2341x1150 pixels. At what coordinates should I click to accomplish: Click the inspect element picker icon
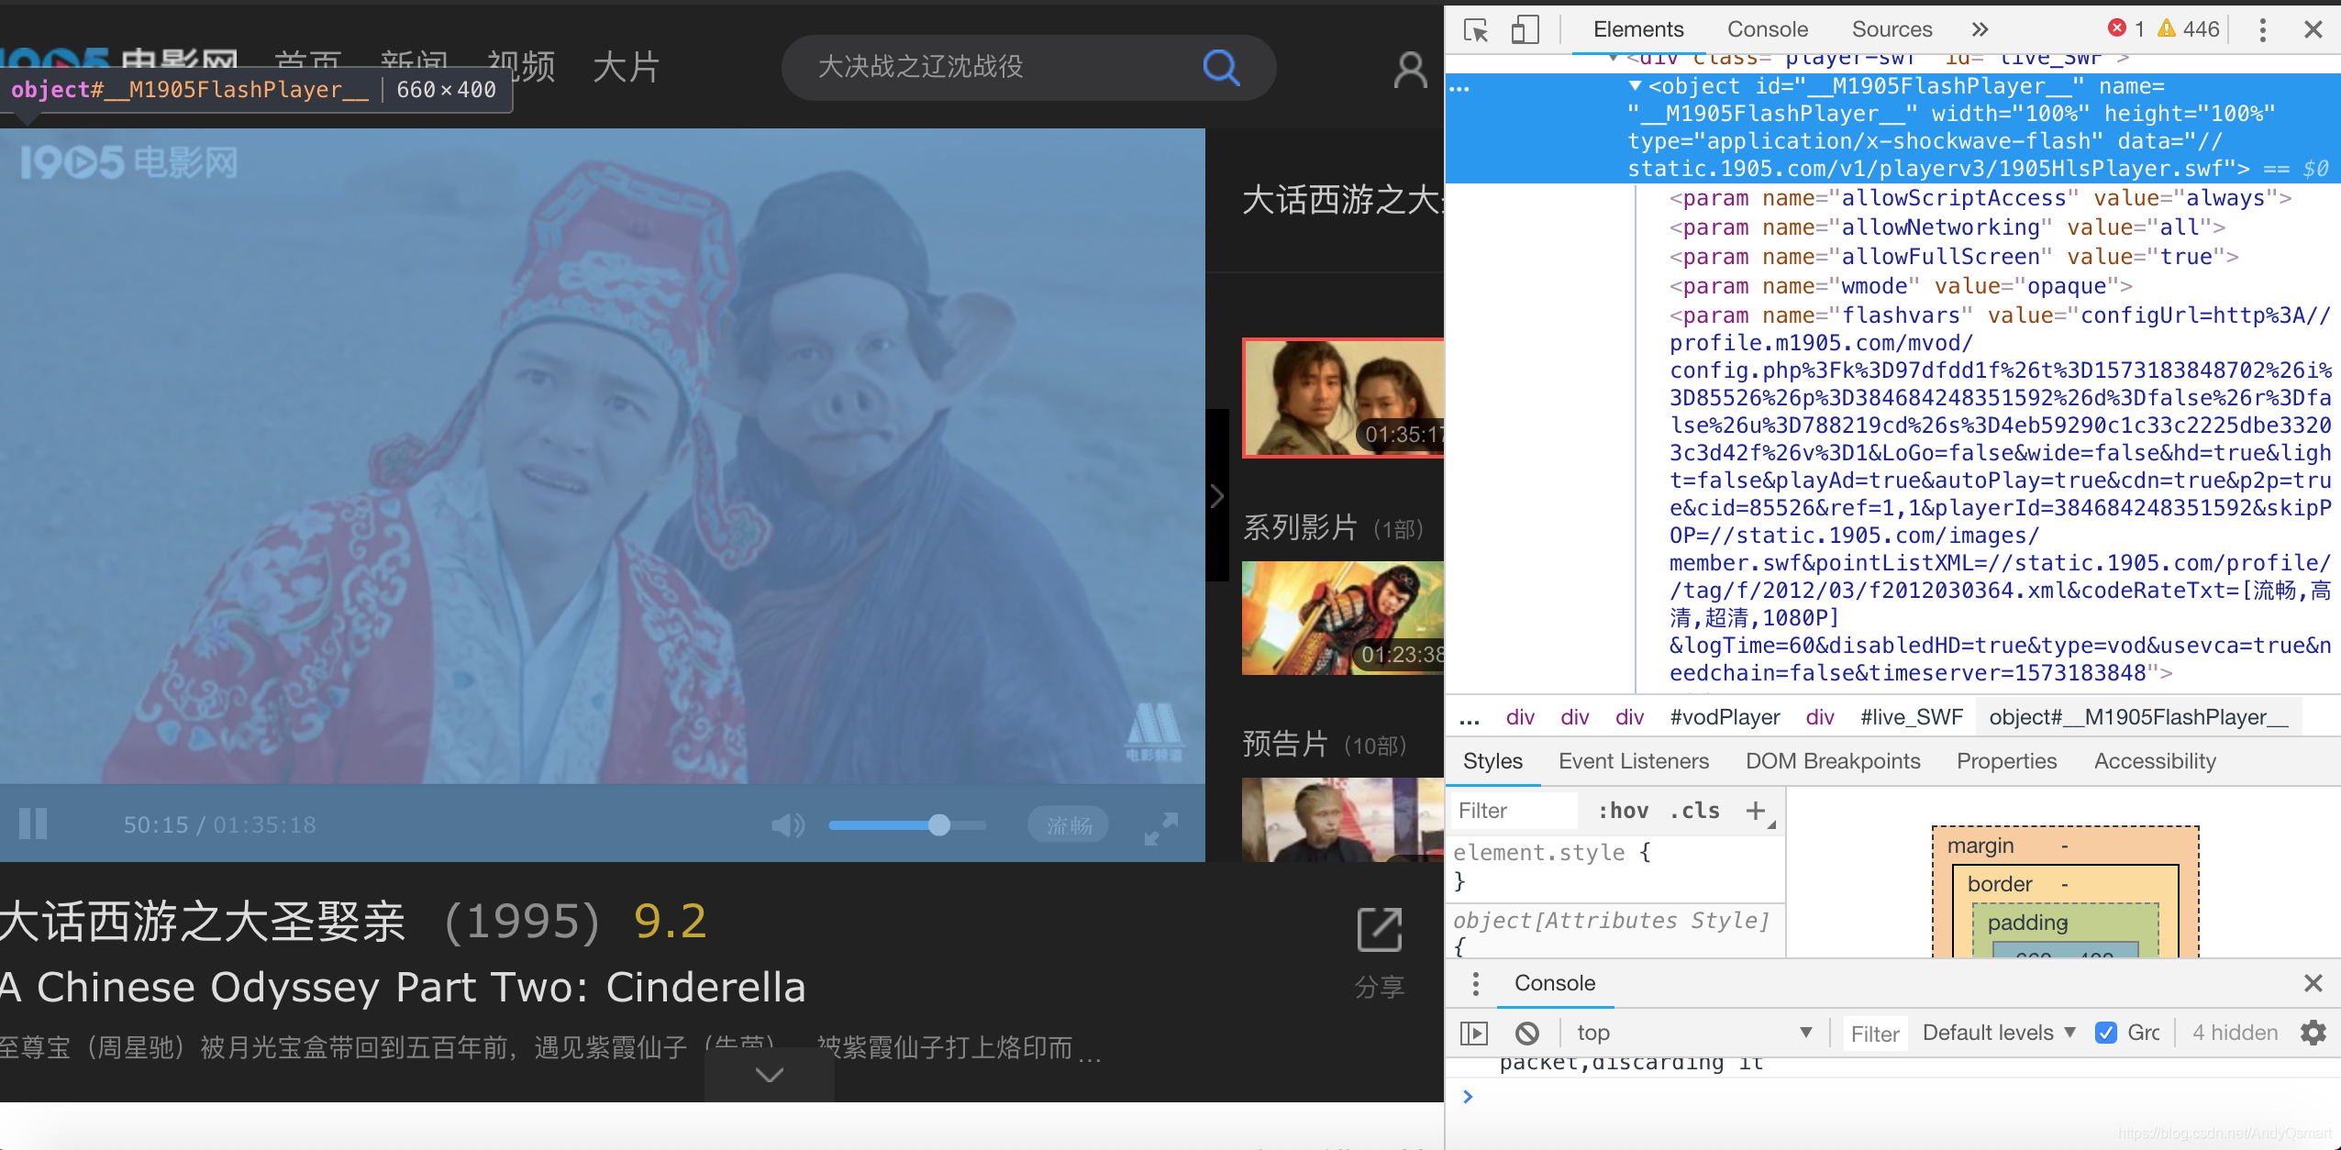click(x=1476, y=29)
